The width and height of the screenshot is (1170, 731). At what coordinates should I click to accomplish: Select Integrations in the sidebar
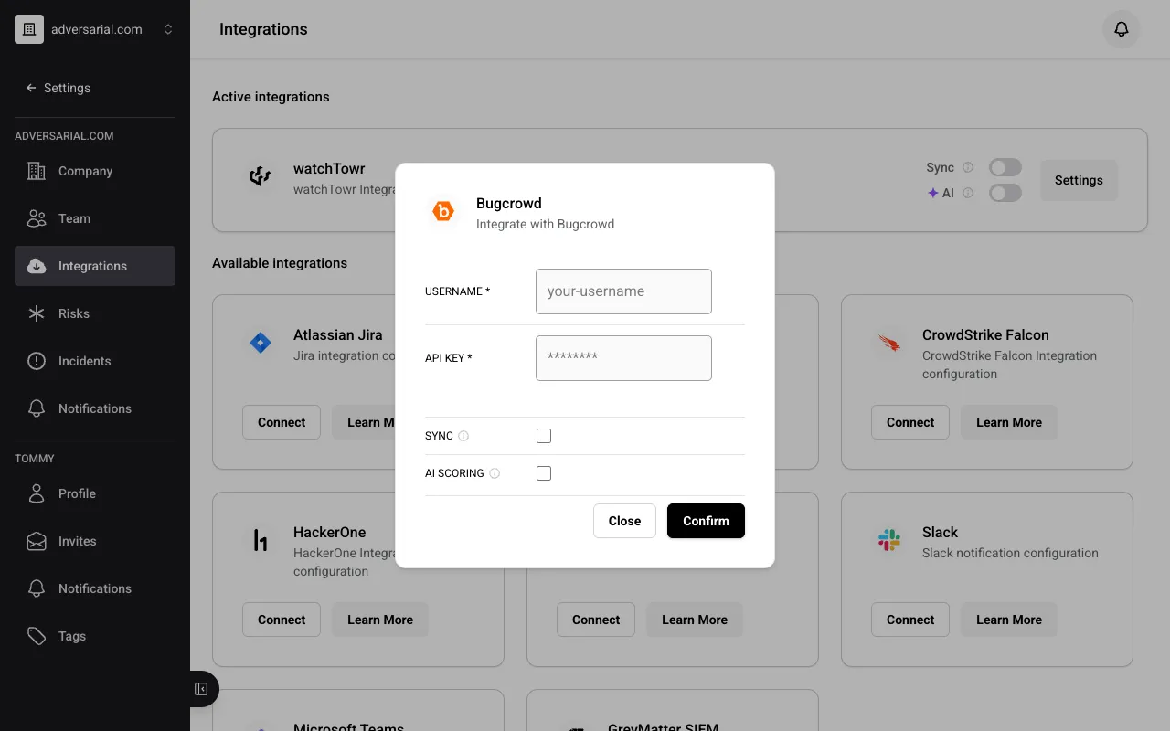click(x=95, y=266)
